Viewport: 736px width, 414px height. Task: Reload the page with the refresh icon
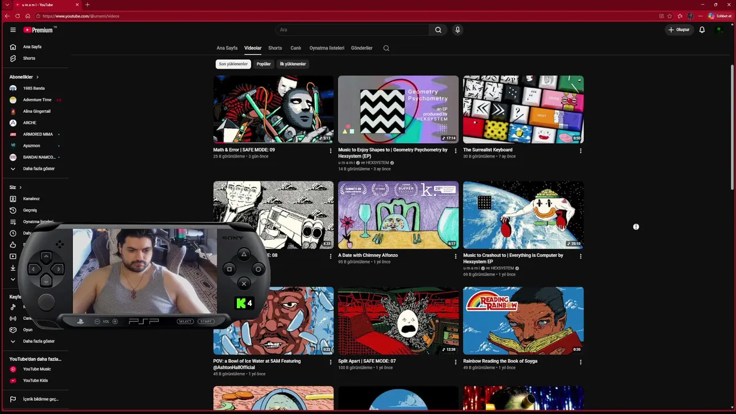click(x=17, y=16)
